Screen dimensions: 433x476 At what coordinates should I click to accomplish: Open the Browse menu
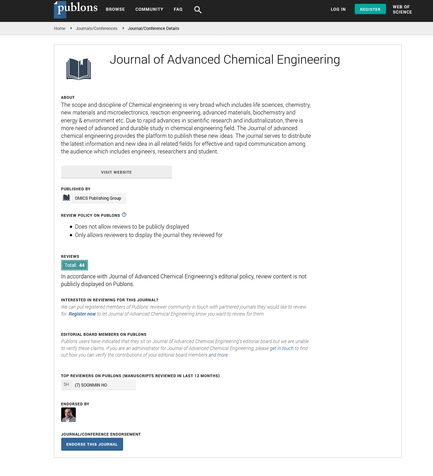tap(115, 9)
